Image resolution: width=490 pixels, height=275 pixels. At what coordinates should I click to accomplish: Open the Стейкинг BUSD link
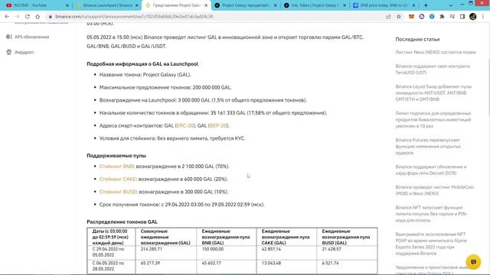(x=118, y=192)
